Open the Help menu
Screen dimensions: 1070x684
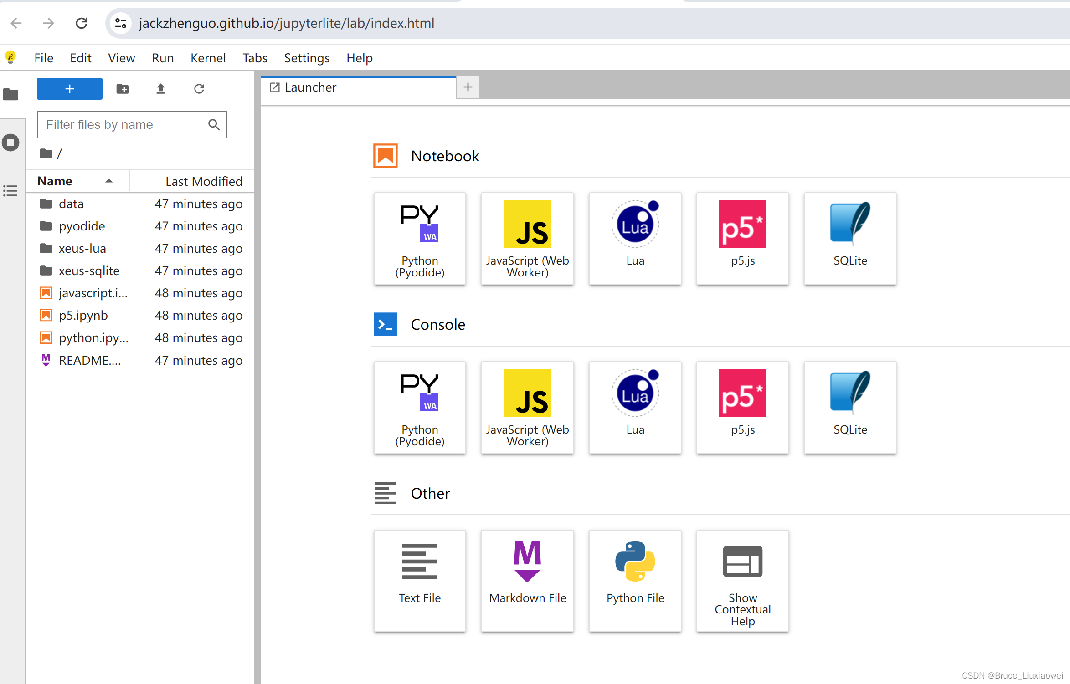point(359,58)
